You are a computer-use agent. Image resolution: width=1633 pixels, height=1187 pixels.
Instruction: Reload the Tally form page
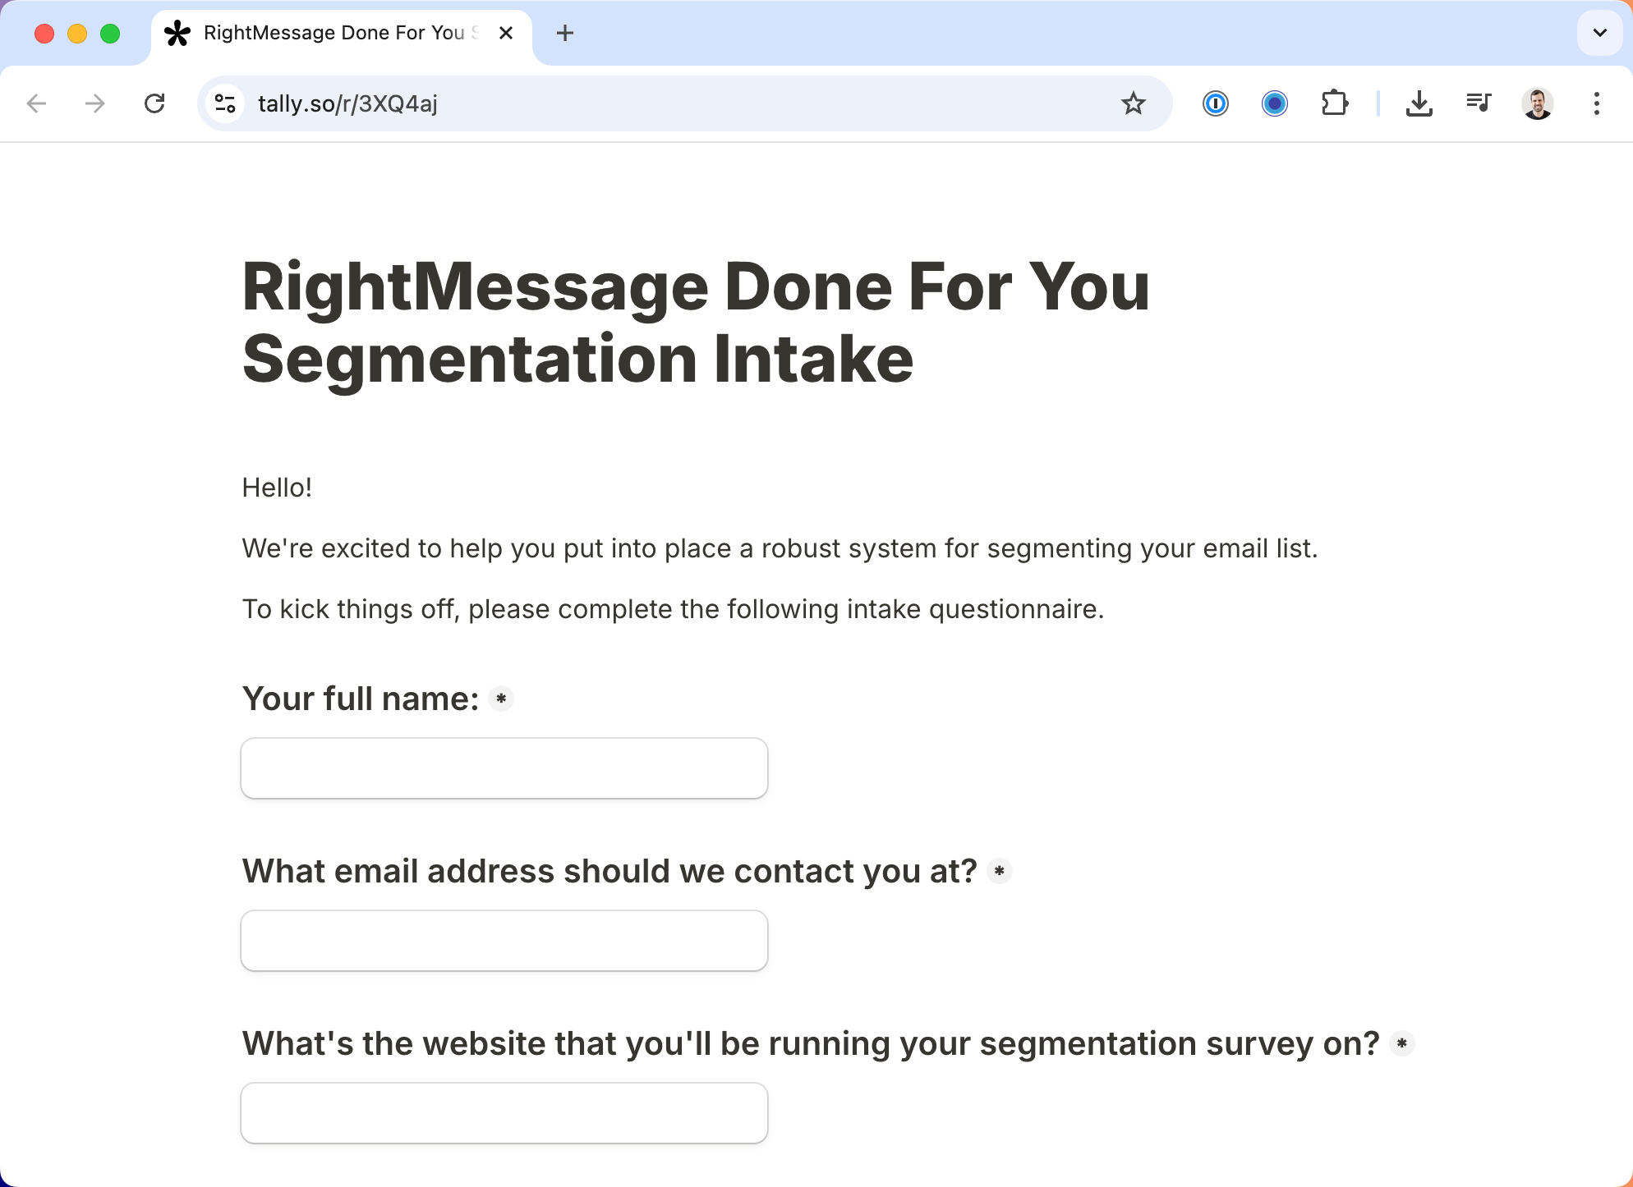154,103
